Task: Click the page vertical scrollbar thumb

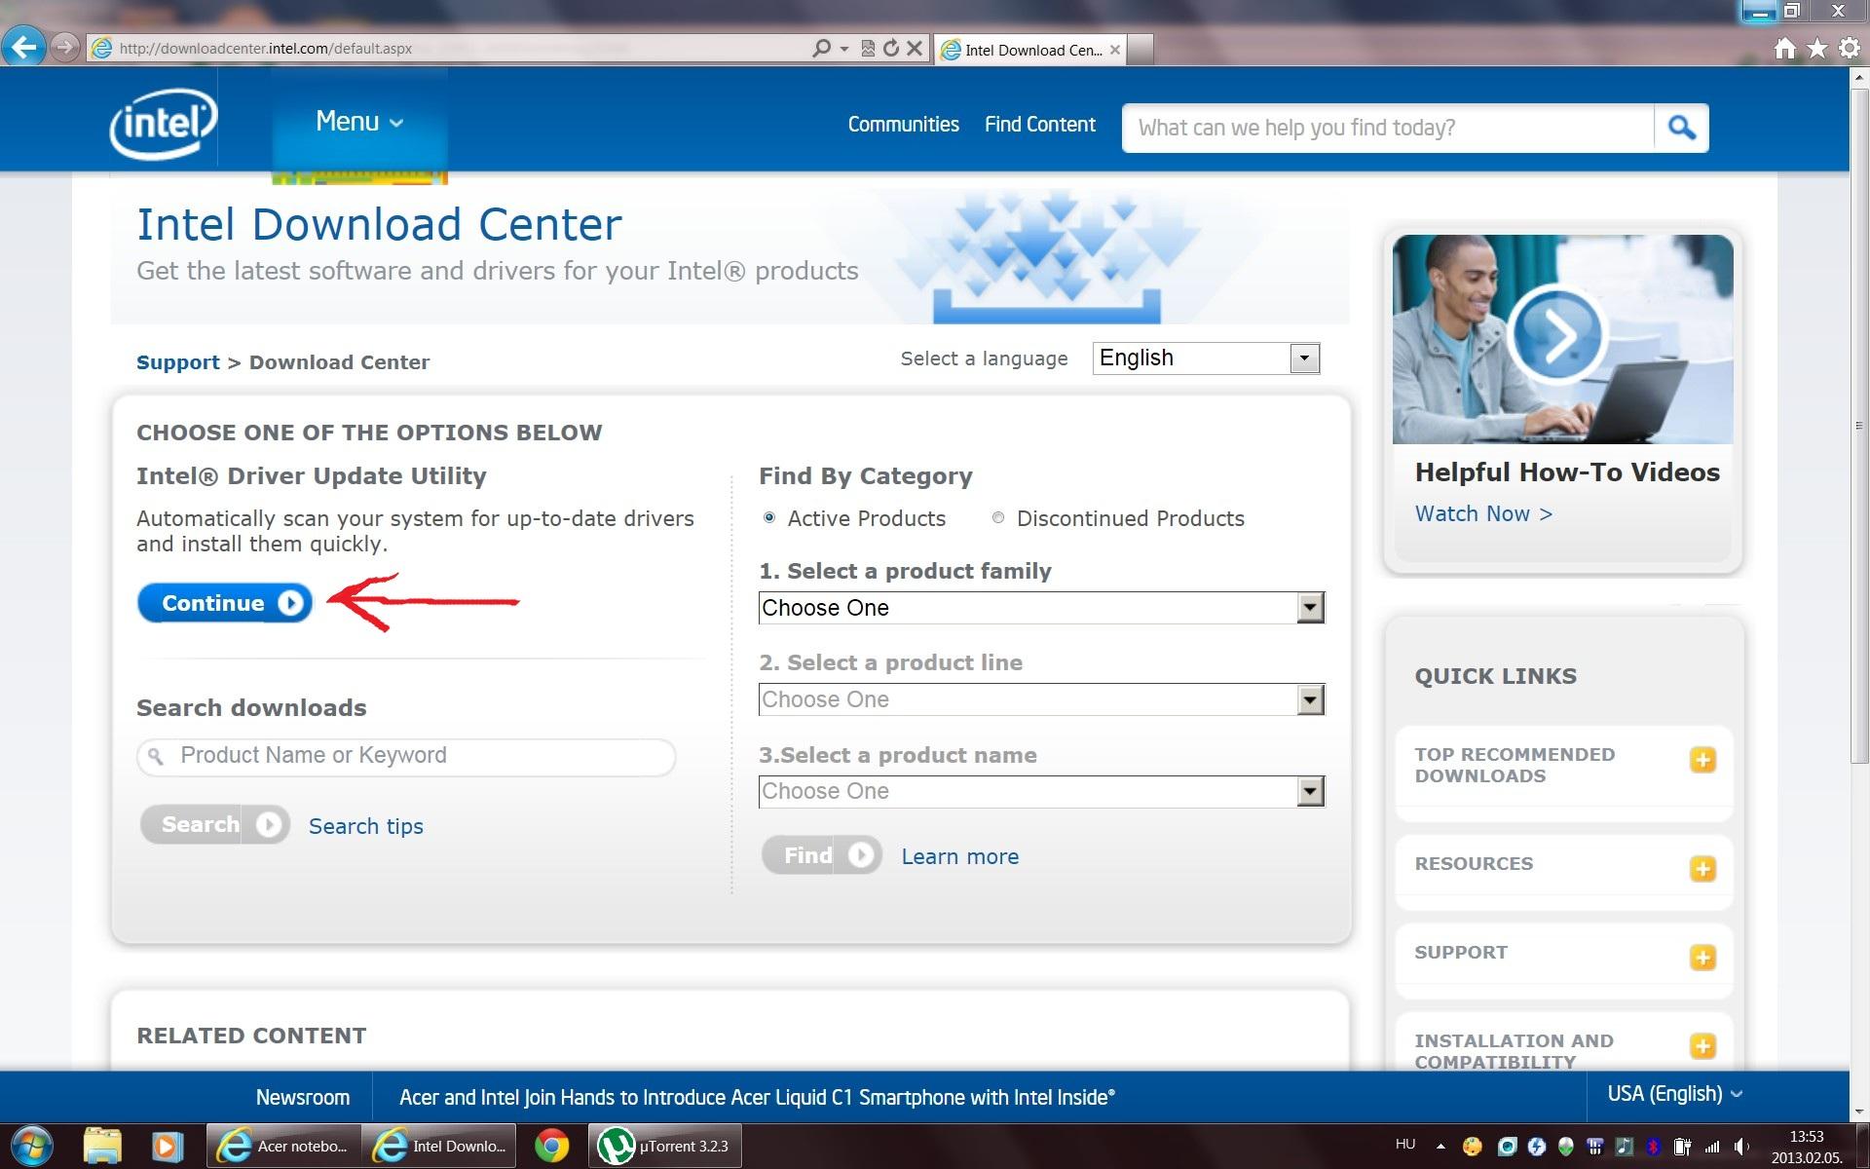Action: click(1859, 426)
